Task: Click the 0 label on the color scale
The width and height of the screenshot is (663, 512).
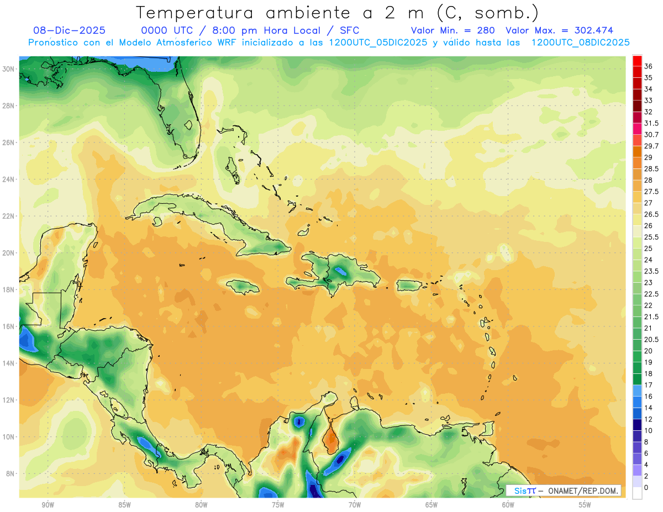Action: (646, 488)
